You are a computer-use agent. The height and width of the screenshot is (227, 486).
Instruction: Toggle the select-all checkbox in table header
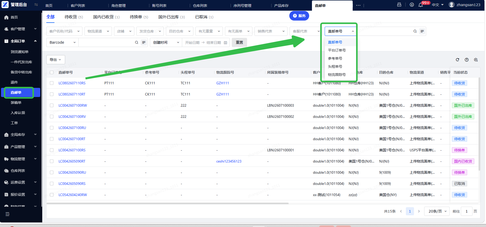(x=52, y=72)
